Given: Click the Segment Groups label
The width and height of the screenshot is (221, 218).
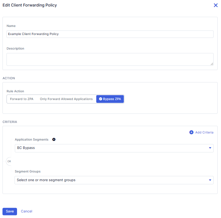Looking at the screenshot, I should (28, 172).
